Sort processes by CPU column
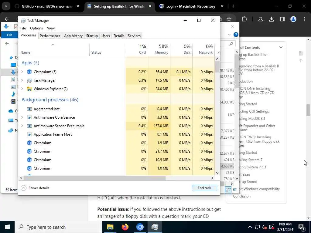Viewport: 311px width, 233px height. click(137, 49)
